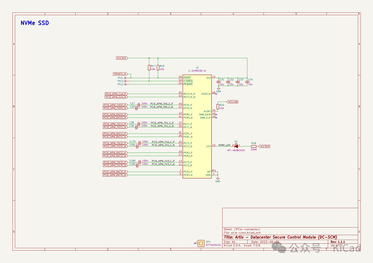
Task: Select capacitor C34 symbol
Action: (247, 82)
